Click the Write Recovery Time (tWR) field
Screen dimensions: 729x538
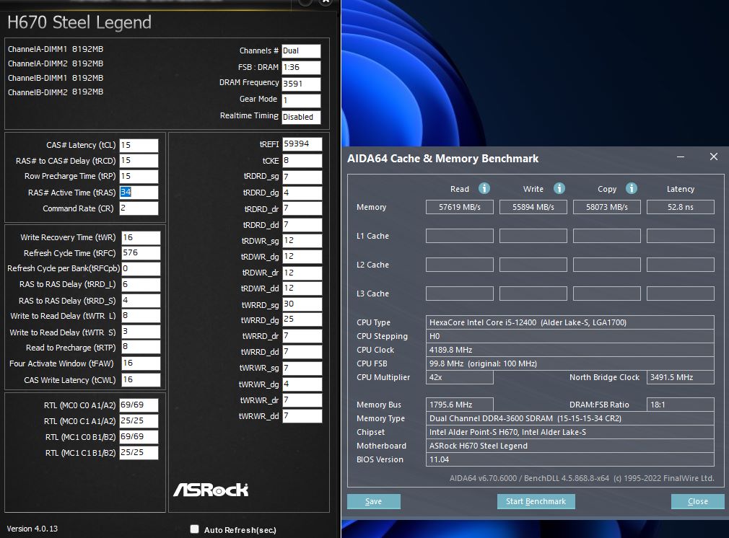pyautogui.click(x=141, y=238)
